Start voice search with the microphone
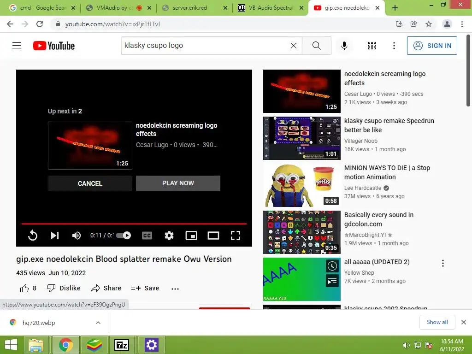This screenshot has height=354, width=472. [x=344, y=46]
